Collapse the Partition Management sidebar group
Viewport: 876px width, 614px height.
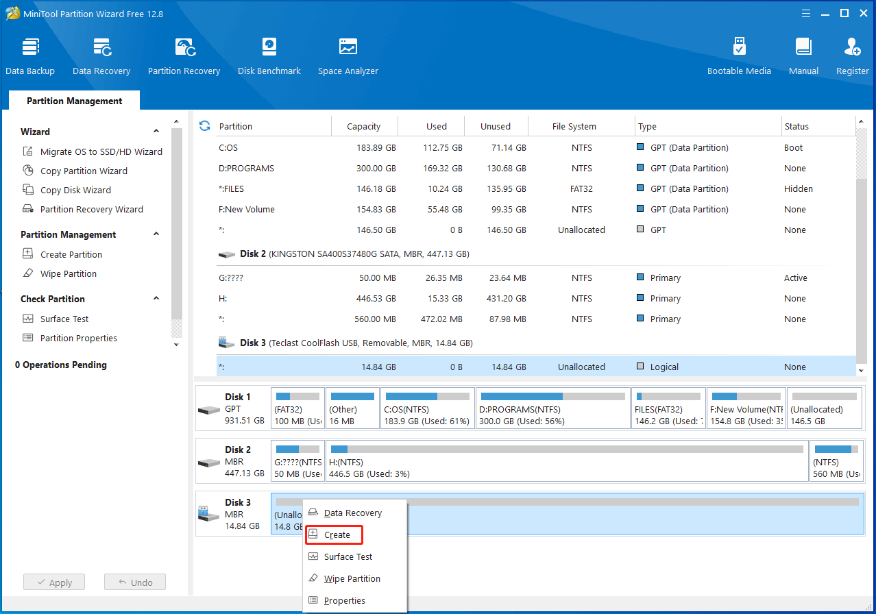click(x=156, y=234)
